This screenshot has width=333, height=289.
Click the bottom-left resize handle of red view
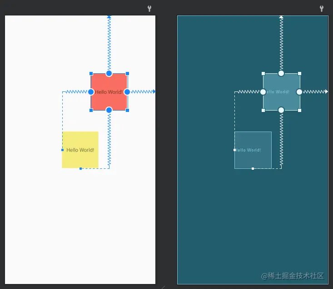91,110
